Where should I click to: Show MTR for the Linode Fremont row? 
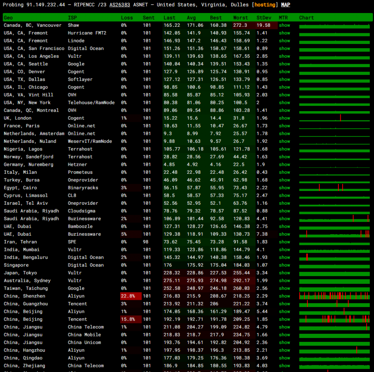tap(284, 41)
